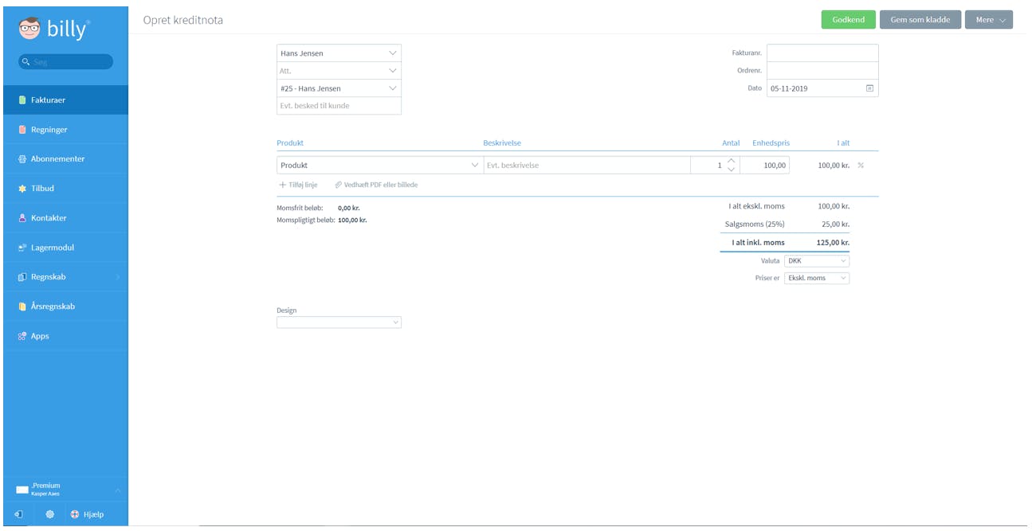
Task: Go to Kontakter in the sidebar
Action: coord(65,218)
